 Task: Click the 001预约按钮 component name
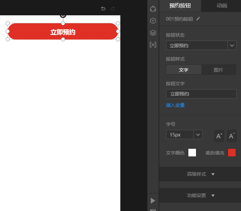click(x=179, y=19)
